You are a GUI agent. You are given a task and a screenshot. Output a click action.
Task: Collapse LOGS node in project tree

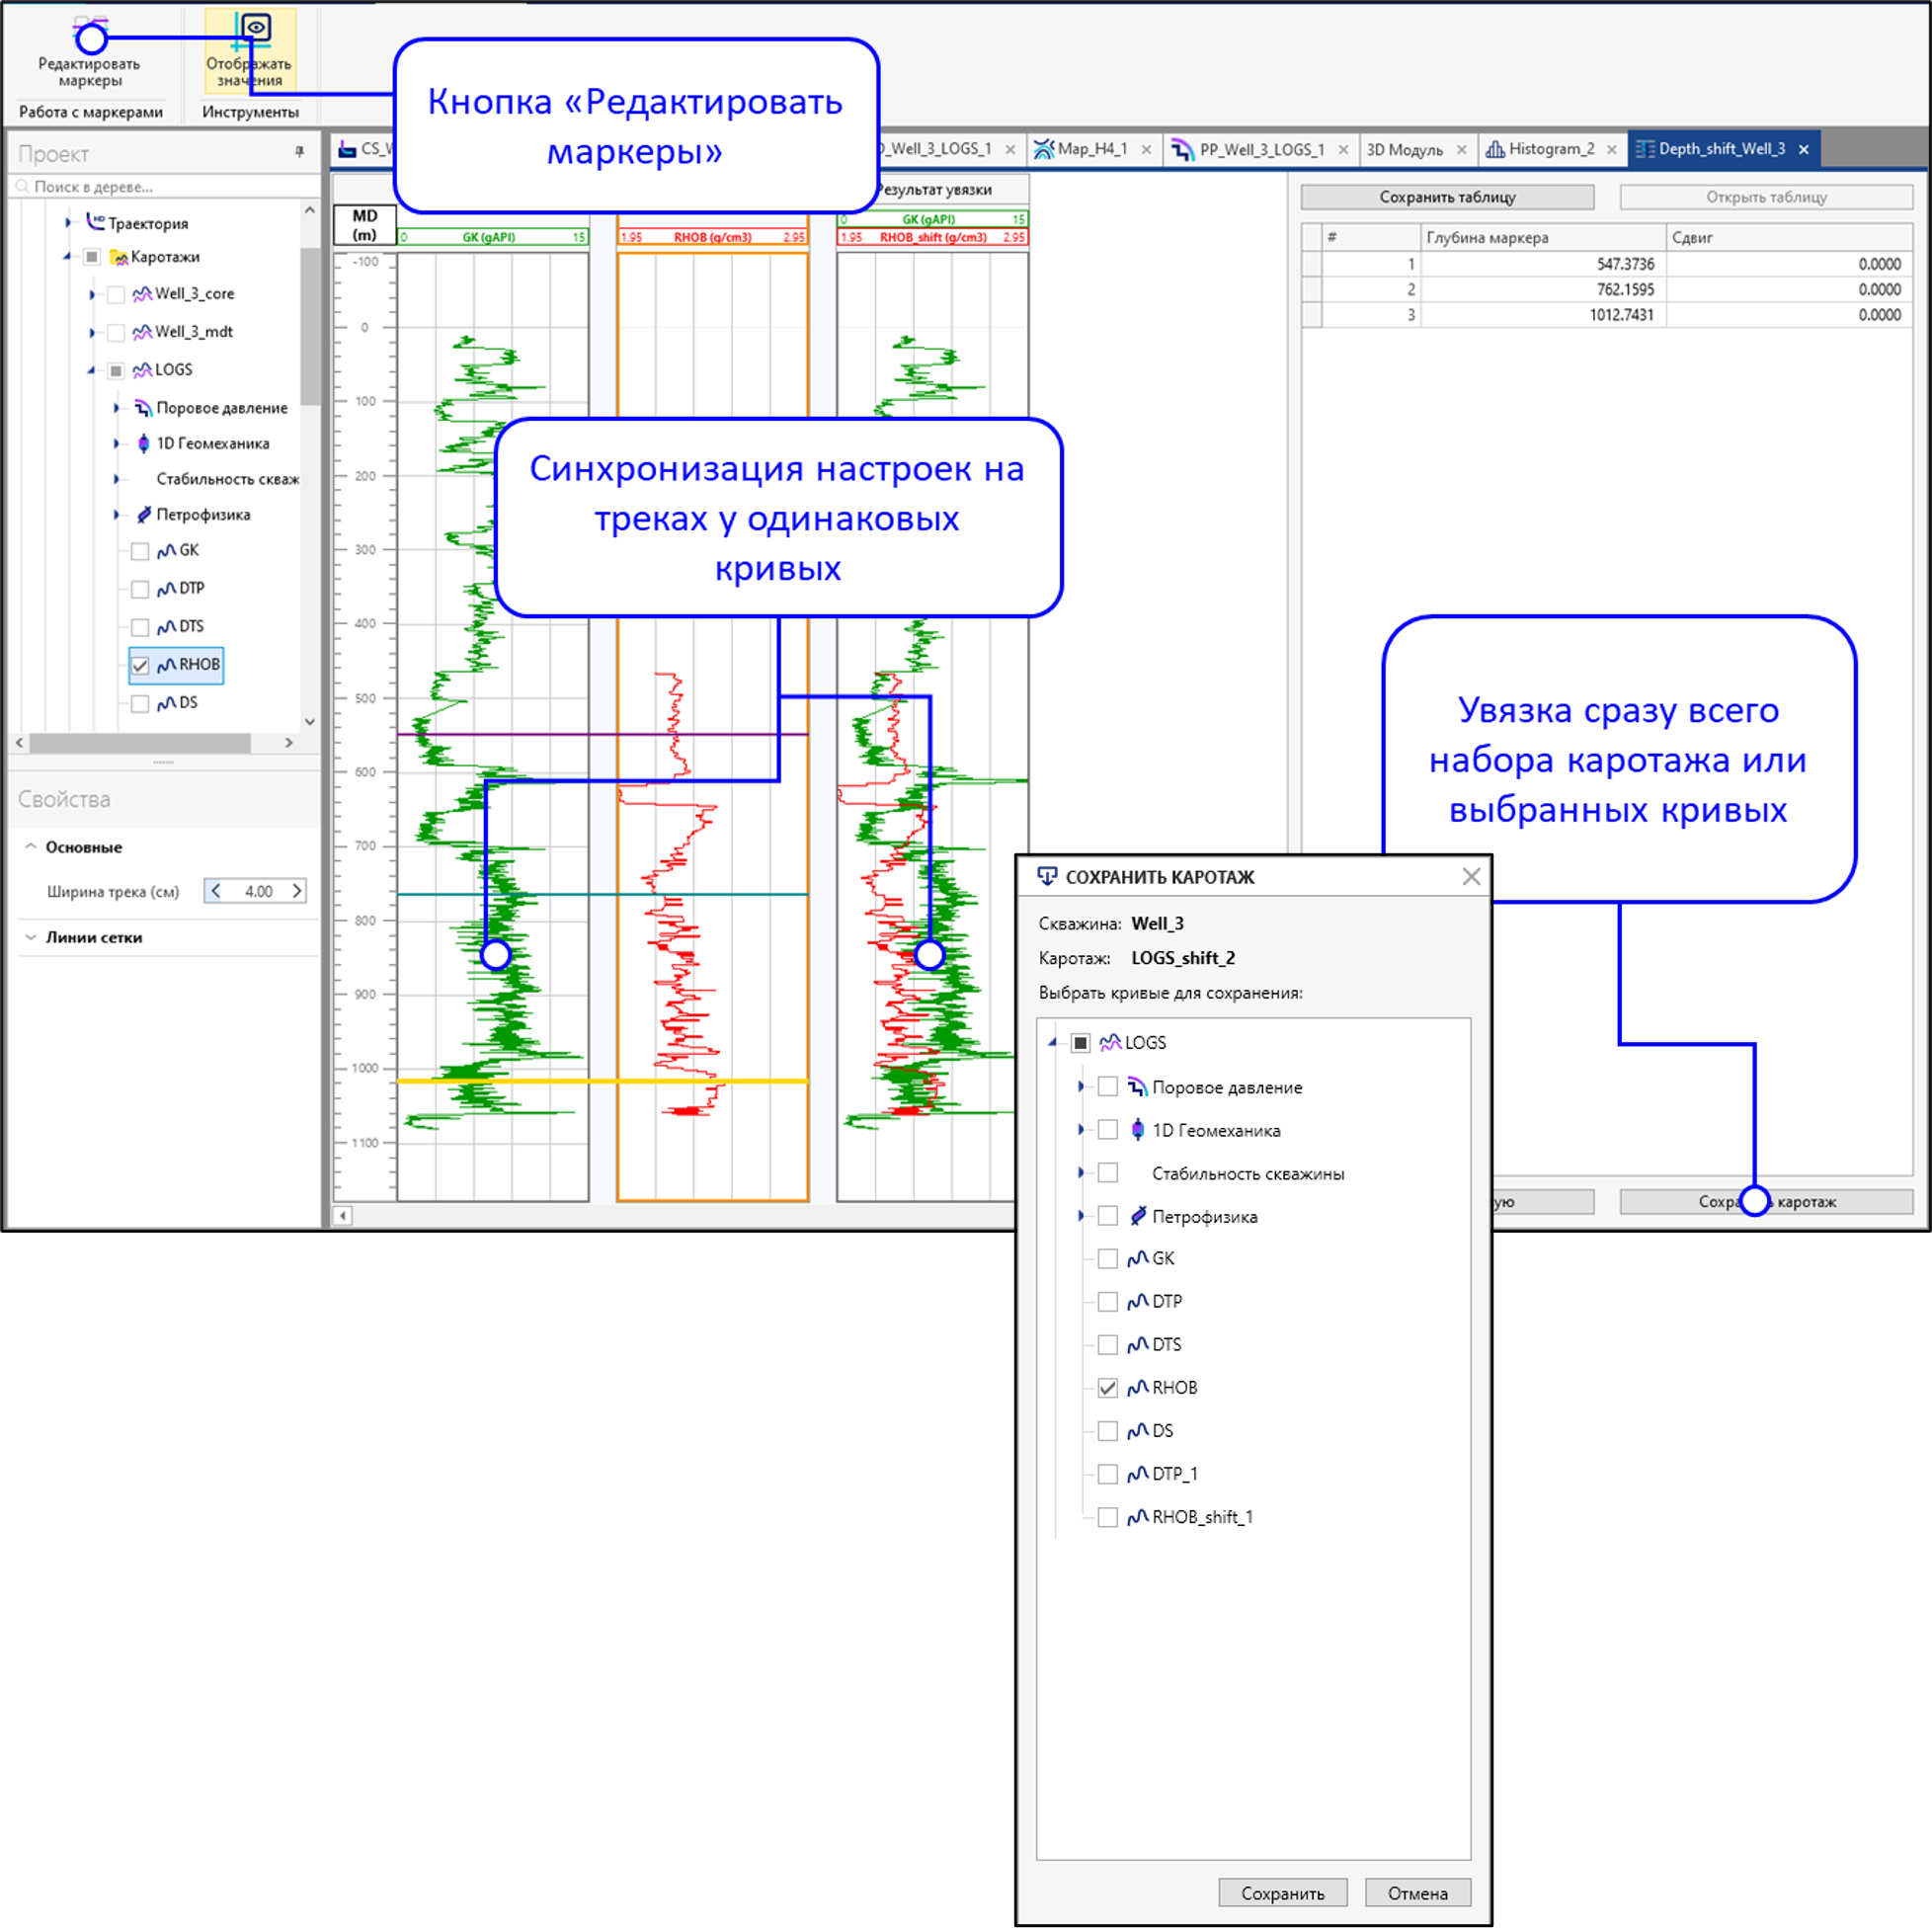point(91,371)
